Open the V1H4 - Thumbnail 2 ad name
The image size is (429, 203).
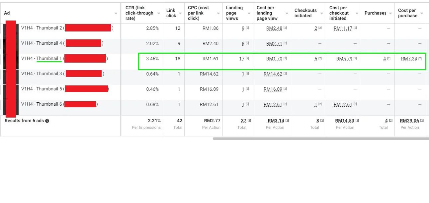click(x=42, y=28)
